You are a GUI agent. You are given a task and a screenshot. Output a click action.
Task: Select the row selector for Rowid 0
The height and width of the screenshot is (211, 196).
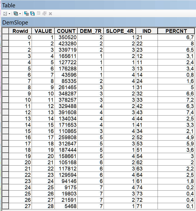coord(5,37)
